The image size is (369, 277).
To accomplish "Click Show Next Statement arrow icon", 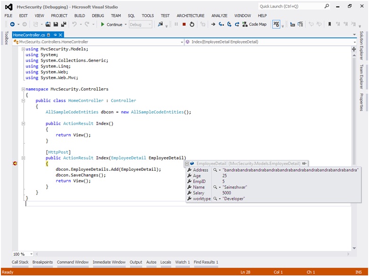I will 213,24.
